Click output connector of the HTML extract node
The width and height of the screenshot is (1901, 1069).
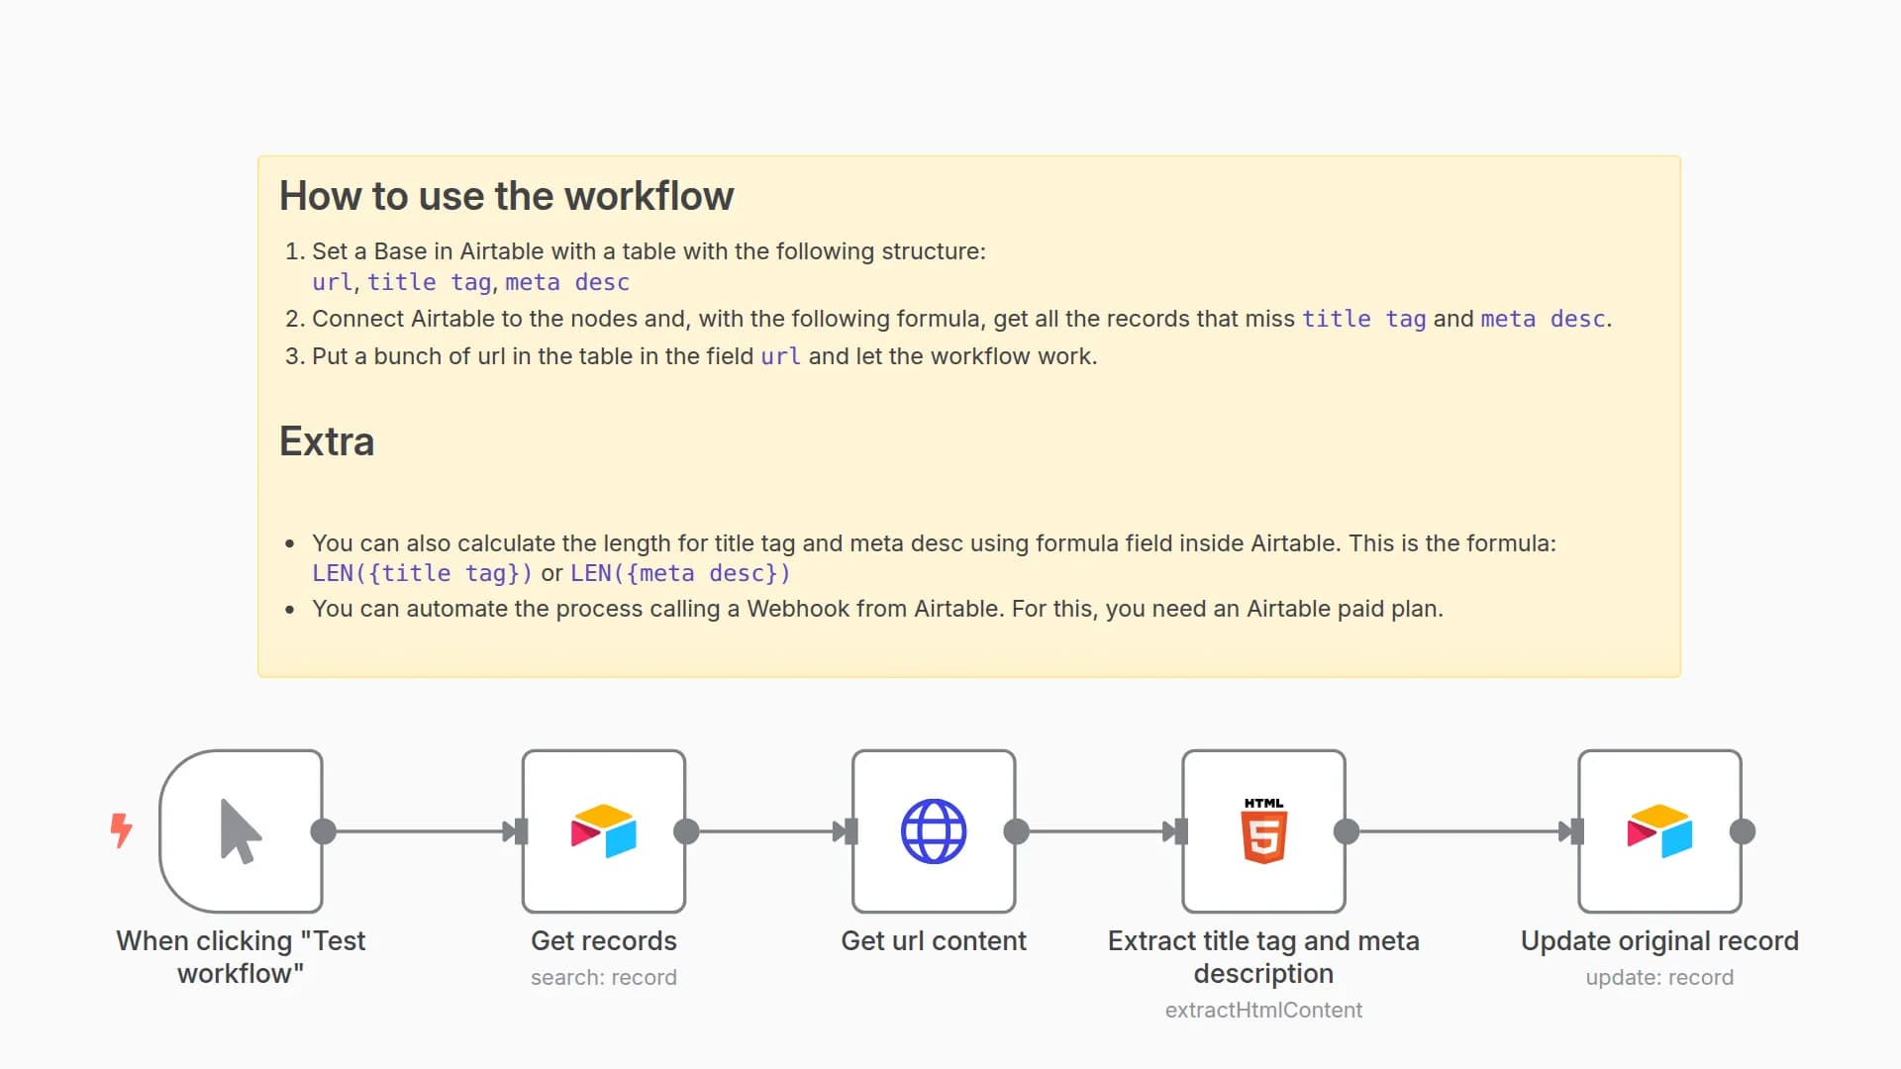[1346, 831]
